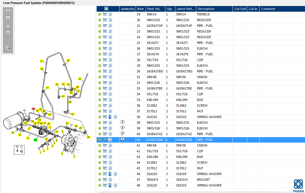Image resolution: width=305 pixels, height=193 pixels.
Task: Add item 26 ELBOW to cart
Action: pyautogui.click(x=105, y=48)
